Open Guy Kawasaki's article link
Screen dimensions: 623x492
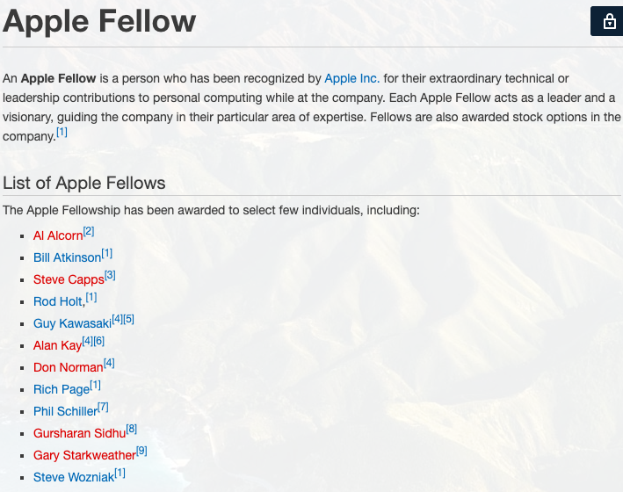click(72, 323)
